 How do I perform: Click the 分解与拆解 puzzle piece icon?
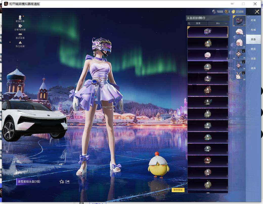point(20,26)
